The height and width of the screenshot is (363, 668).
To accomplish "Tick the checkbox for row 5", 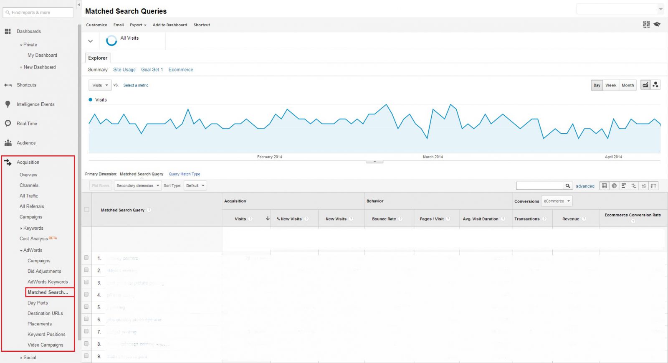I will [86, 307].
